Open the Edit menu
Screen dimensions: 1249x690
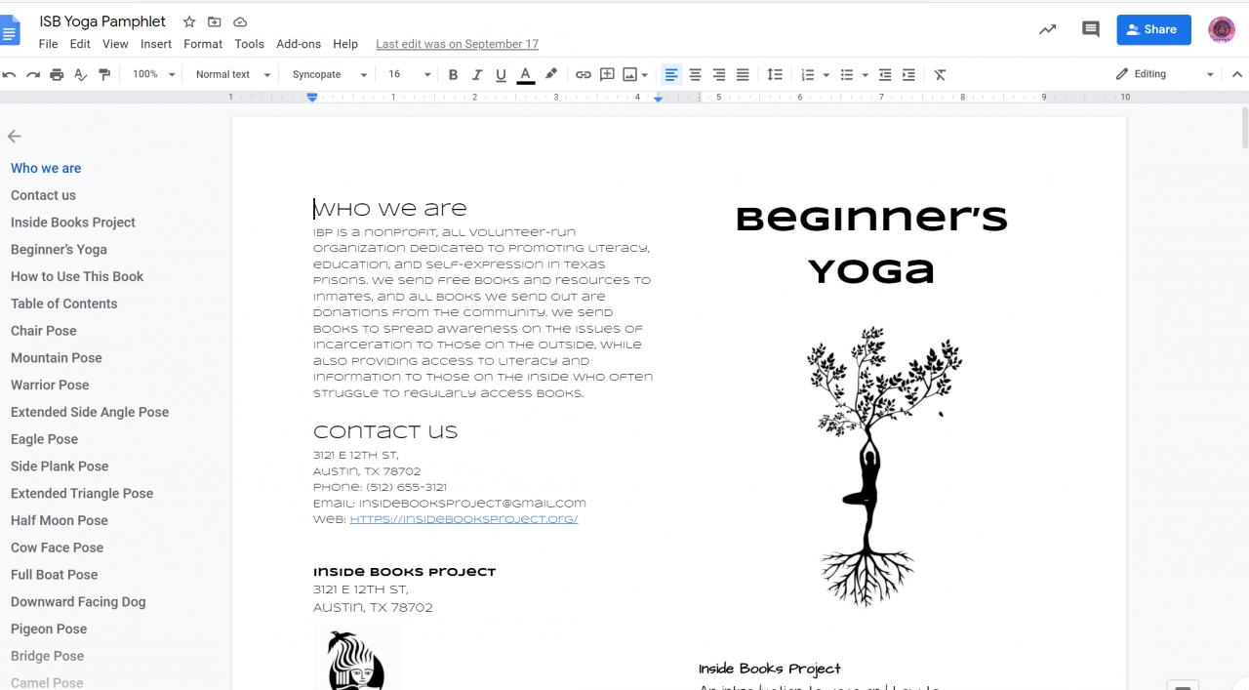pyautogui.click(x=80, y=44)
